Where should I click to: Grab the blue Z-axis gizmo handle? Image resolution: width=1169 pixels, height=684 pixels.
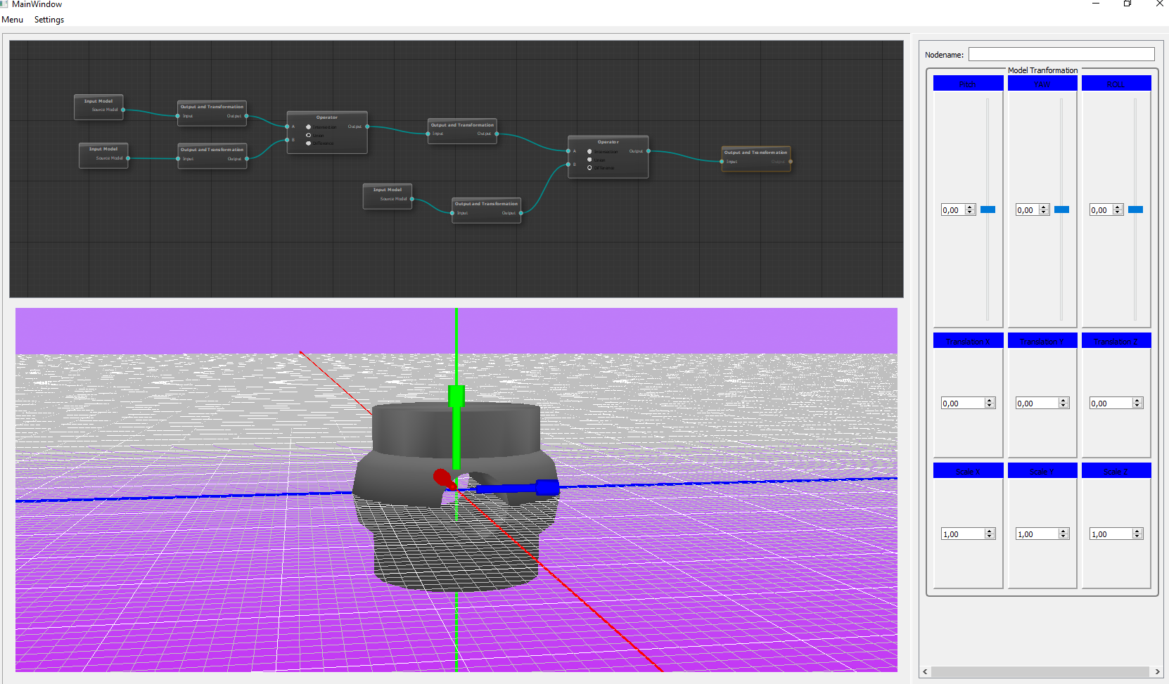click(547, 487)
